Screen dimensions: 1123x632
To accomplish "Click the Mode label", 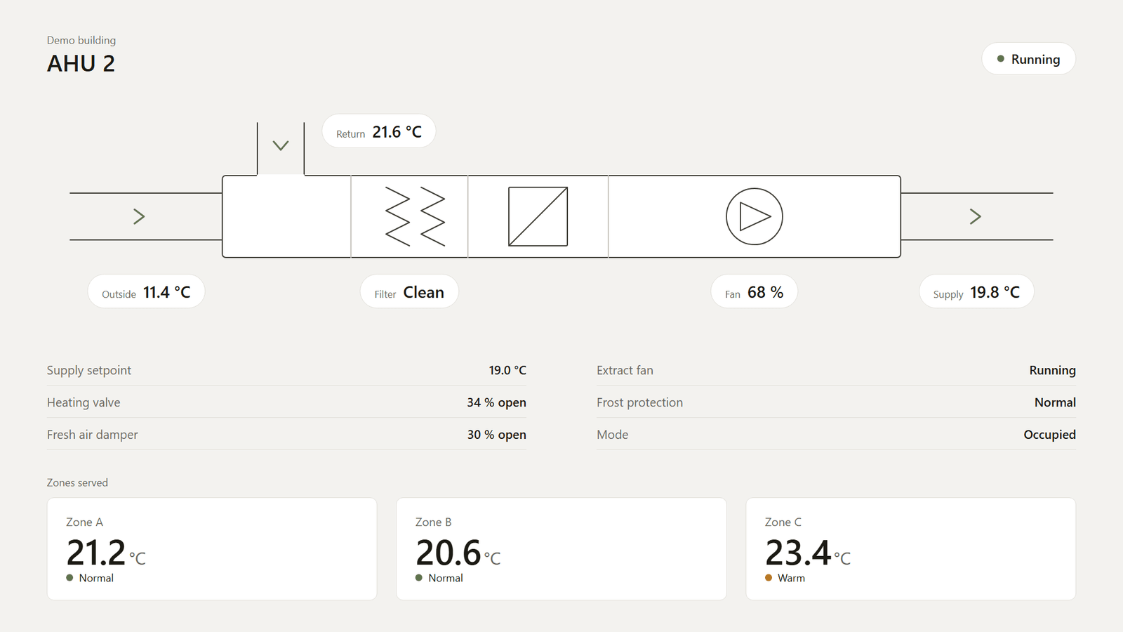I will 612,435.
